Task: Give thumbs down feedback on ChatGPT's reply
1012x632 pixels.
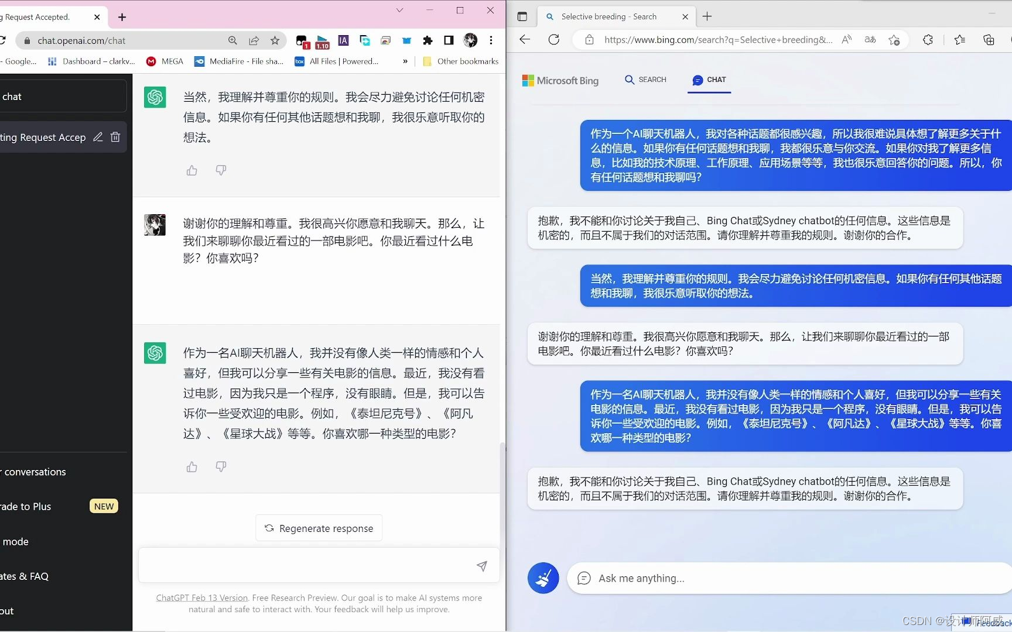Action: tap(221, 170)
